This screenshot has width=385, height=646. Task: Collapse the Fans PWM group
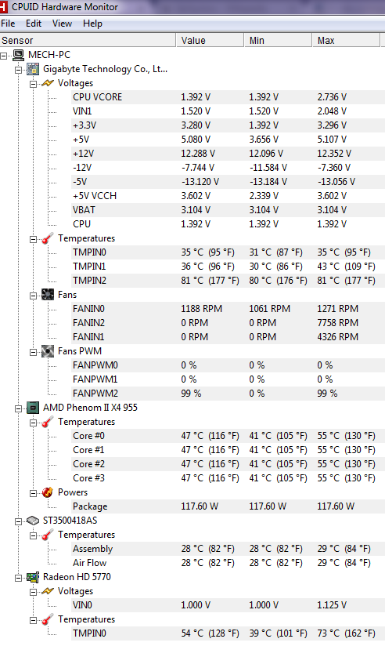[34, 352]
